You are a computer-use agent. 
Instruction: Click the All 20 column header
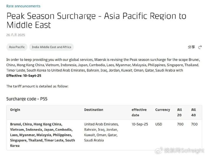(180, 113)
